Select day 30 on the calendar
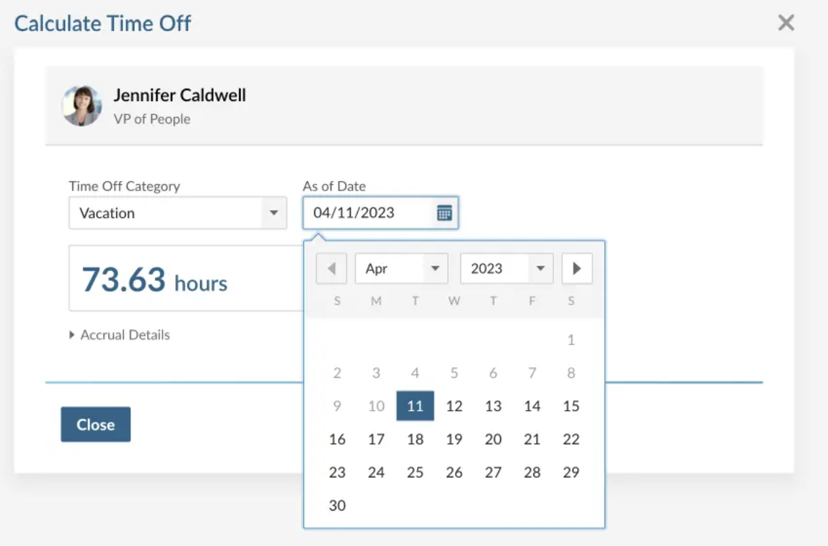Screen dimensions: 828x546 click(x=337, y=505)
